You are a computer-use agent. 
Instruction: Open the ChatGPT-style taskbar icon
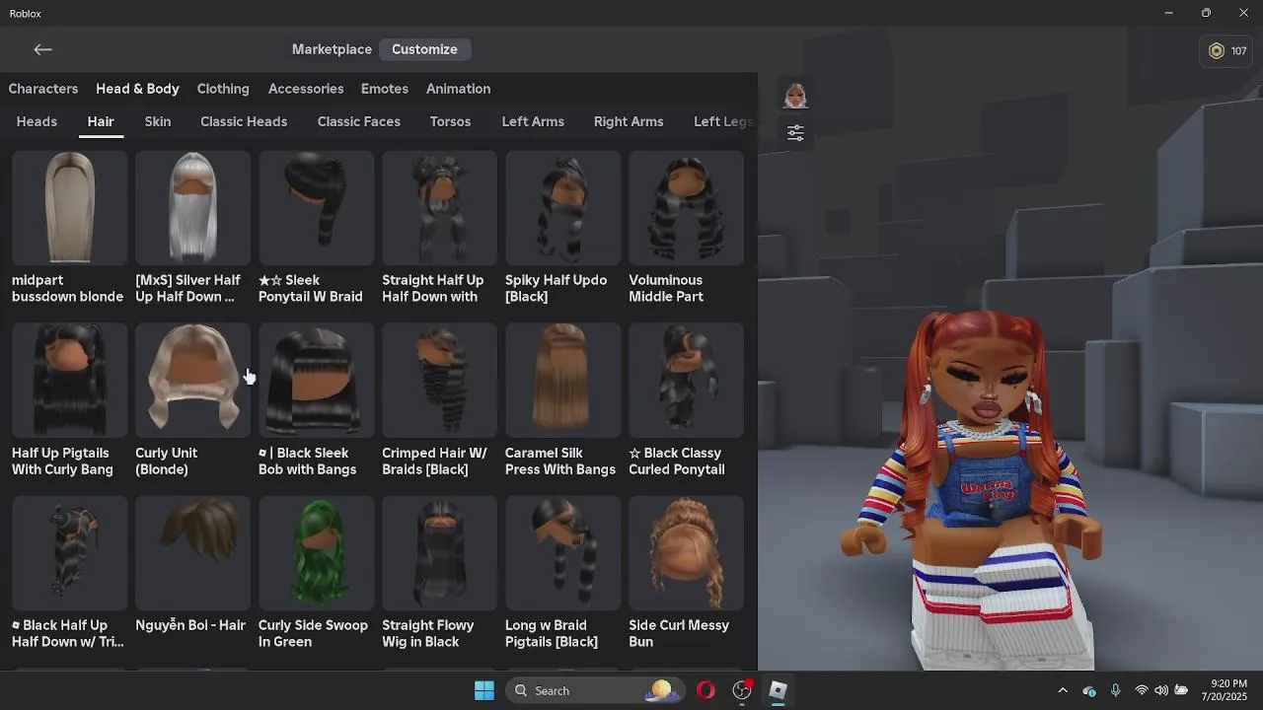click(742, 690)
